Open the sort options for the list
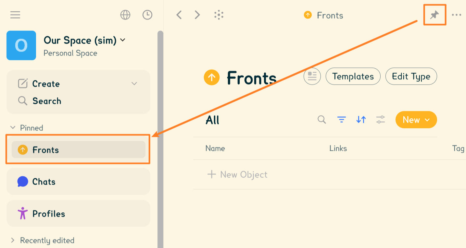 [361, 120]
